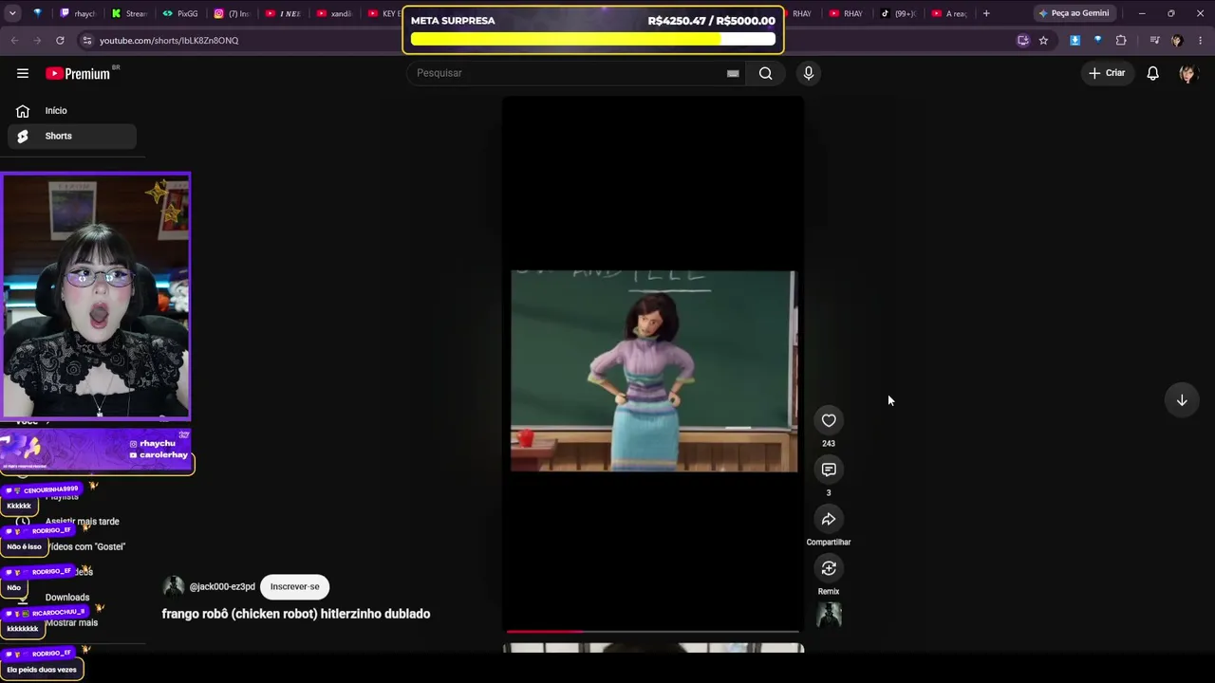Switch to the 'xand' YouTube tab
This screenshot has height=683, width=1215.
coord(333,13)
